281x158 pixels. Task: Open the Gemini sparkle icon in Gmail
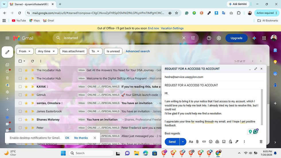coord(254,38)
